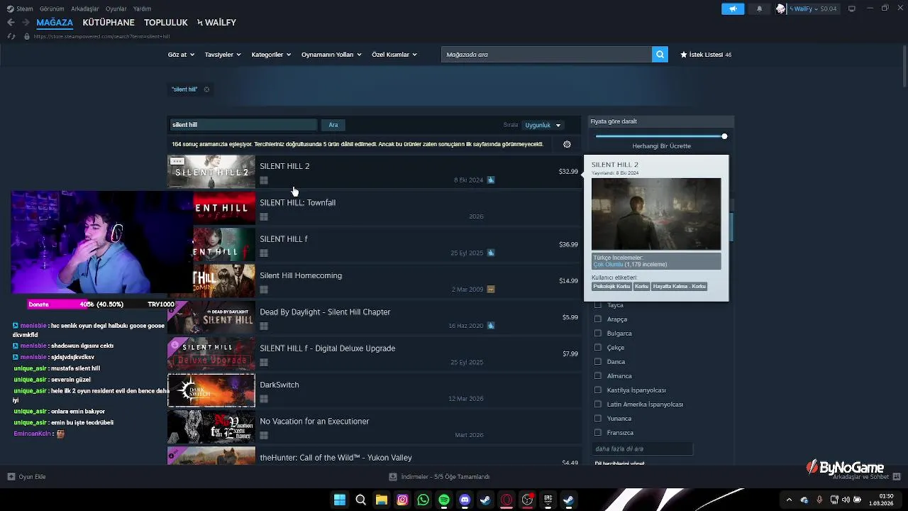This screenshot has height=511, width=908.
Task: Expand the Tavsiyeler dropdown
Action: (x=223, y=55)
